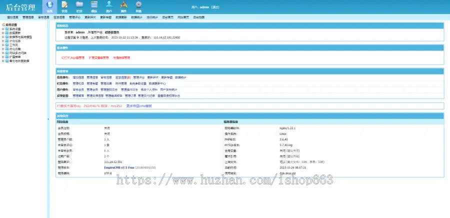Open the red 幻灯片,logo等管理 link
This screenshot has height=218, width=450.
point(73,57)
